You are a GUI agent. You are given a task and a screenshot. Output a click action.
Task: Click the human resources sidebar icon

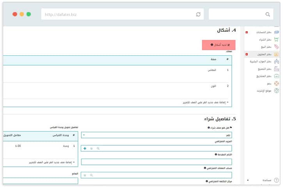[276, 62]
